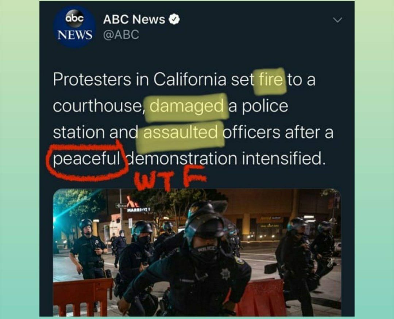
Task: Open the ABC News display name
Action: [x=134, y=19]
